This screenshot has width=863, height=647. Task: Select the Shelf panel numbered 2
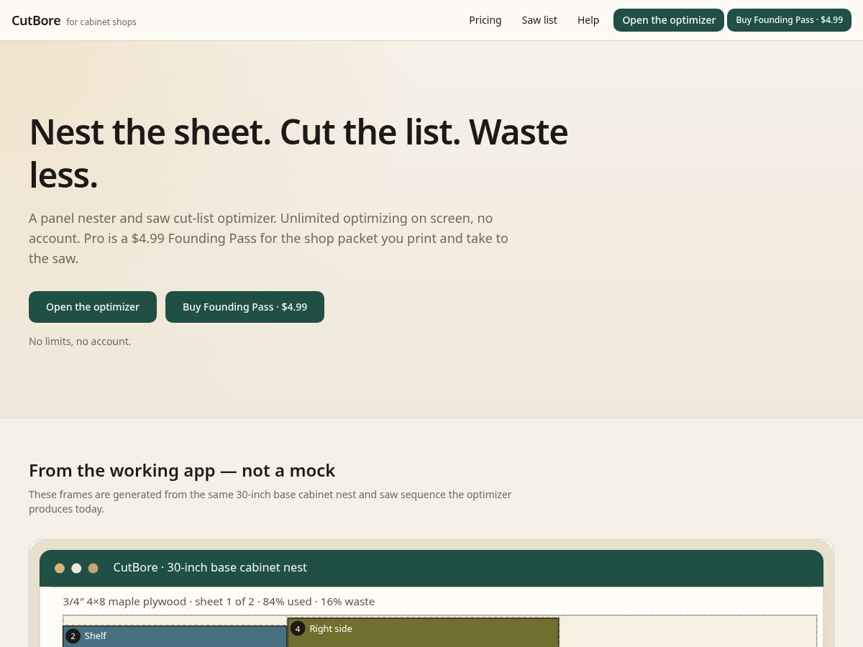click(x=175, y=636)
